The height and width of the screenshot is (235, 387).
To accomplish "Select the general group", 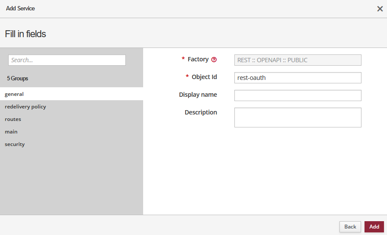I will [14, 94].
